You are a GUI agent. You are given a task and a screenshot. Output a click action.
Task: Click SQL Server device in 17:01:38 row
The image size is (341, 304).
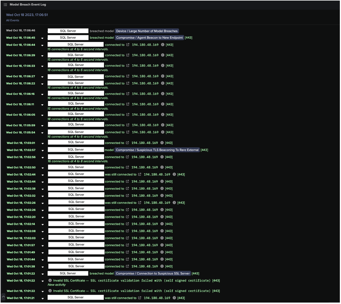(76, 266)
